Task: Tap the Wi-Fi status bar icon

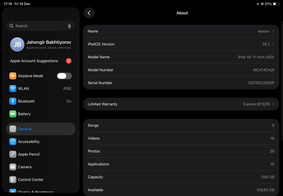Action: click(x=258, y=4)
